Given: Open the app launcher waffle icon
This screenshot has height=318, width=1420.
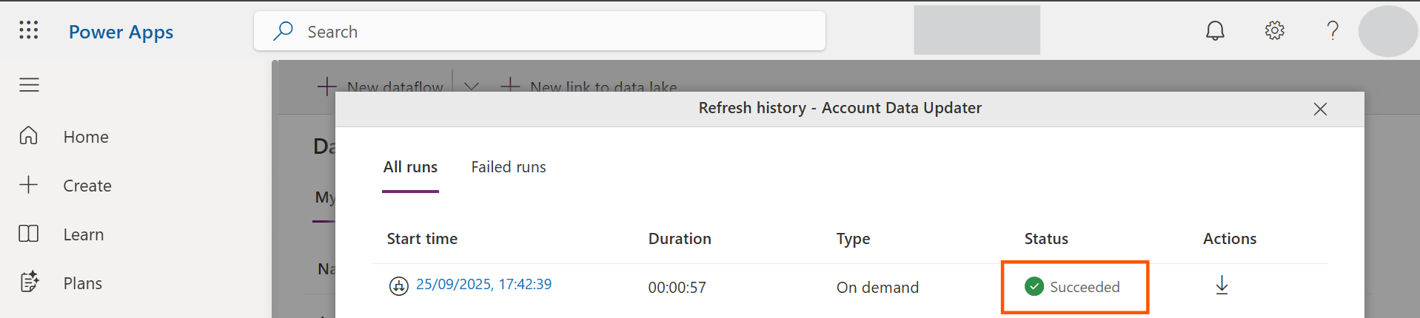Looking at the screenshot, I should click(29, 30).
